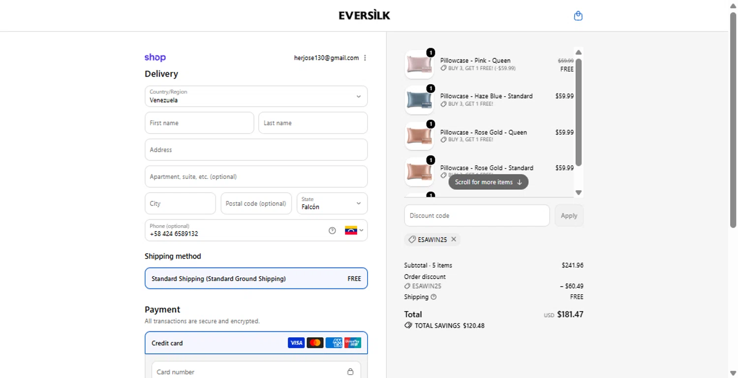Click the Shop Pay logo
The image size is (738, 378).
(x=155, y=58)
